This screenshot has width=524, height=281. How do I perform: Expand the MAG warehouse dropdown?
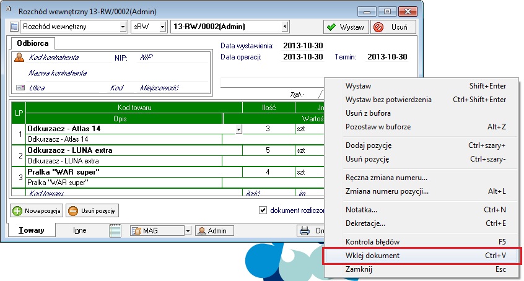pyautogui.click(x=187, y=231)
